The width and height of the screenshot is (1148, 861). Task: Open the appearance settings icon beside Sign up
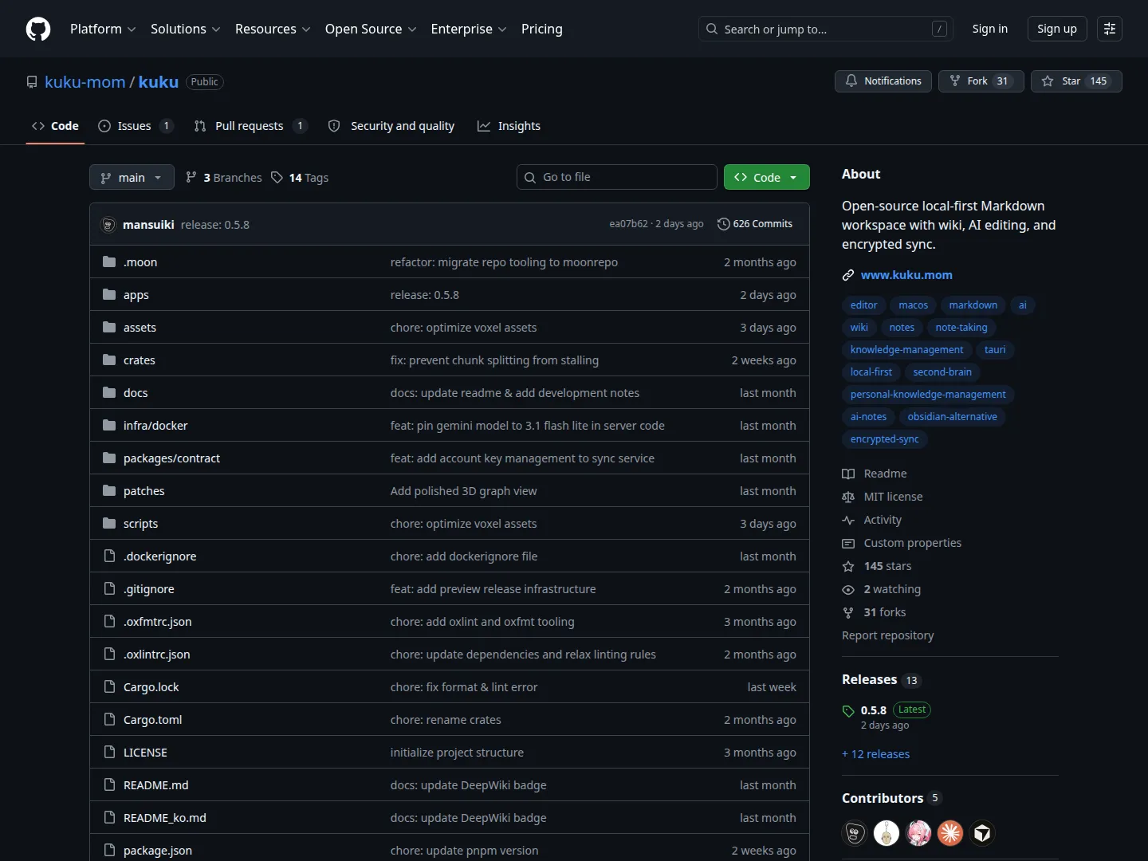coord(1109,29)
